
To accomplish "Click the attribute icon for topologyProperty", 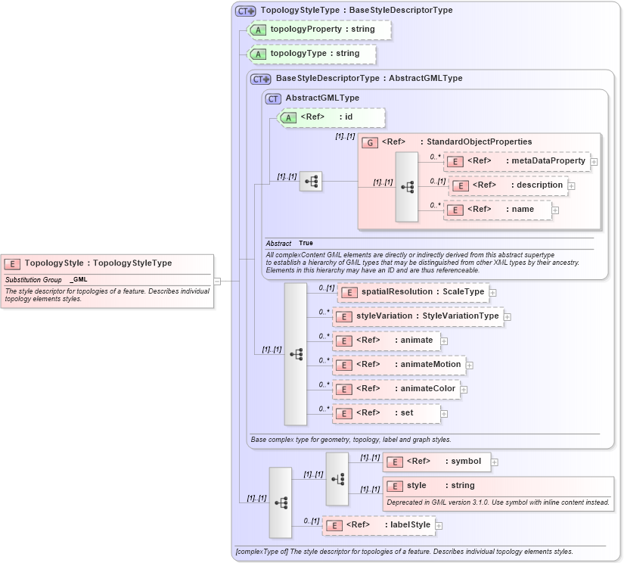I will tap(257, 30).
